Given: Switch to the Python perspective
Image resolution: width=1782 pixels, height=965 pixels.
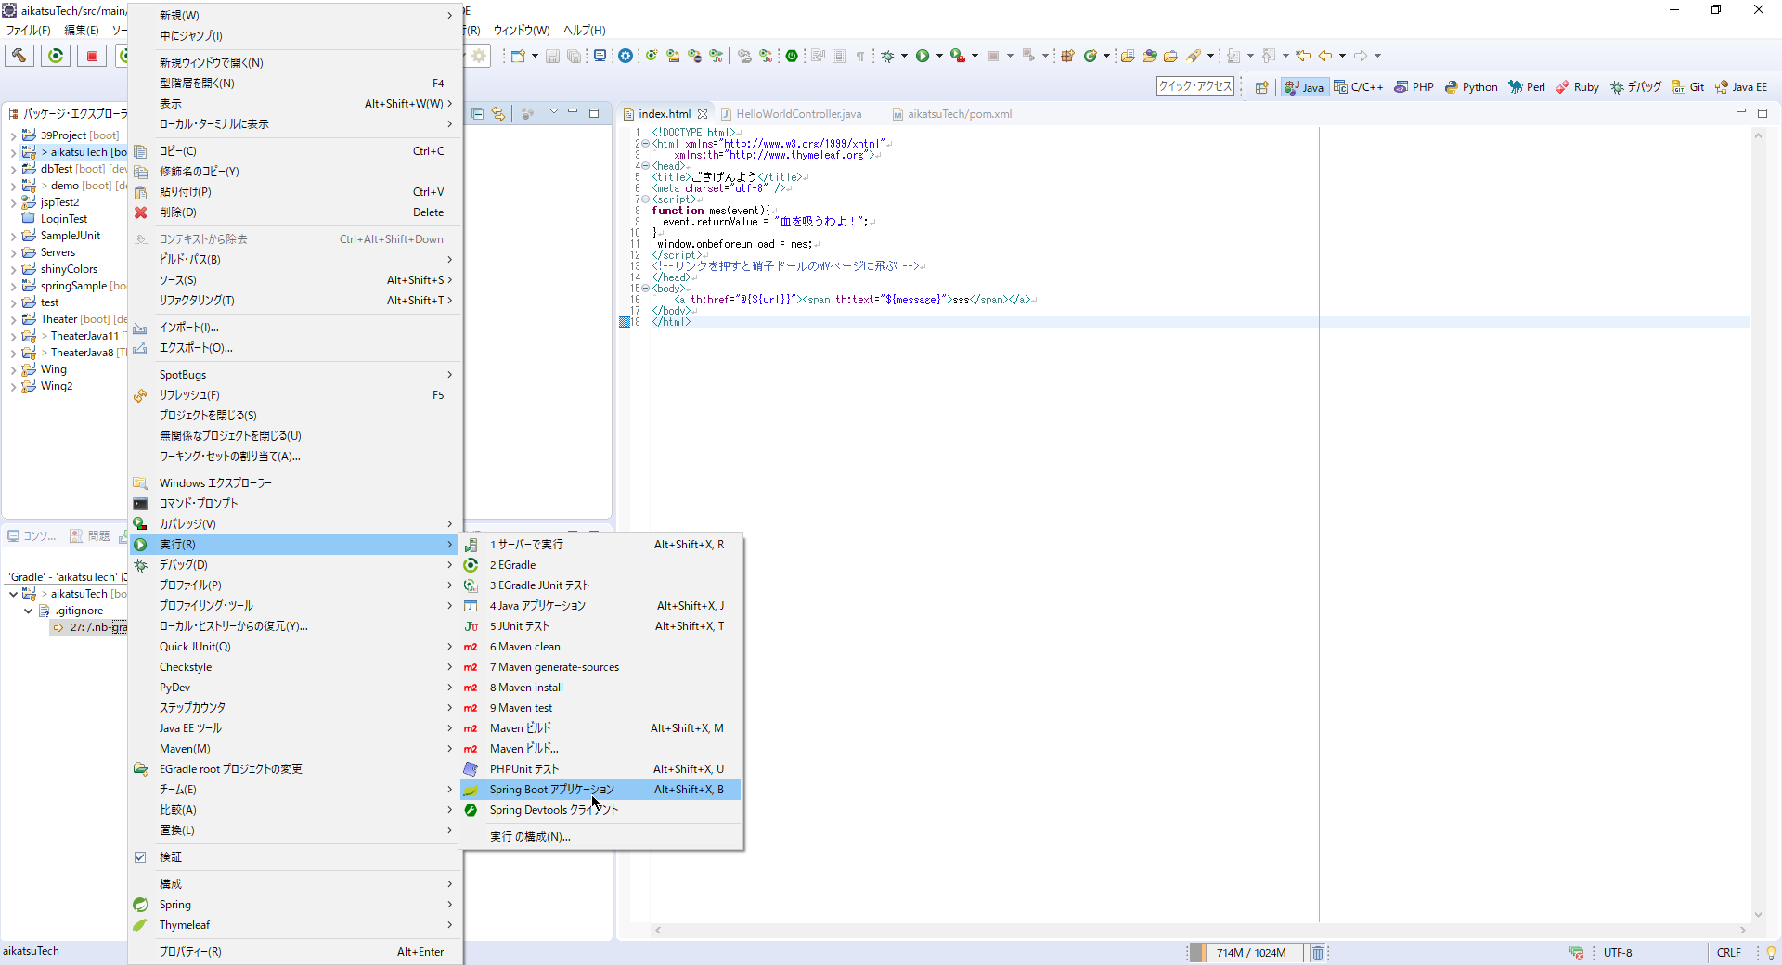Looking at the screenshot, I should (1471, 87).
